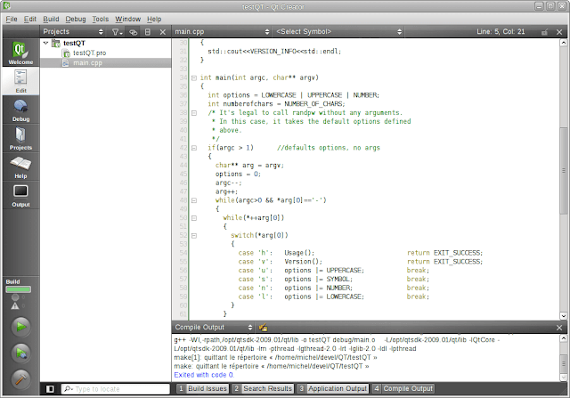Fold the switch block at line 52

pyautogui.click(x=194, y=236)
